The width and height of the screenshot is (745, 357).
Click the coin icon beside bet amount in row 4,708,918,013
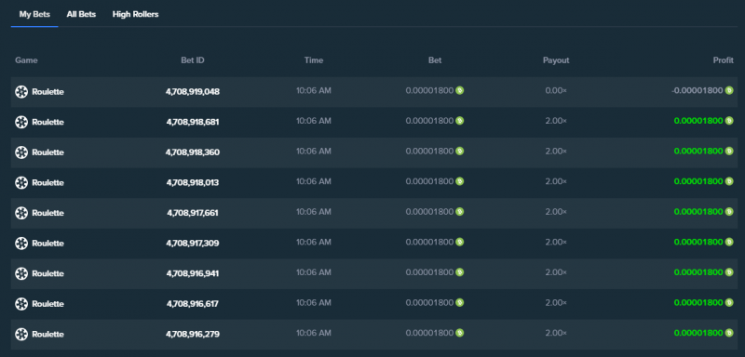[459, 181]
